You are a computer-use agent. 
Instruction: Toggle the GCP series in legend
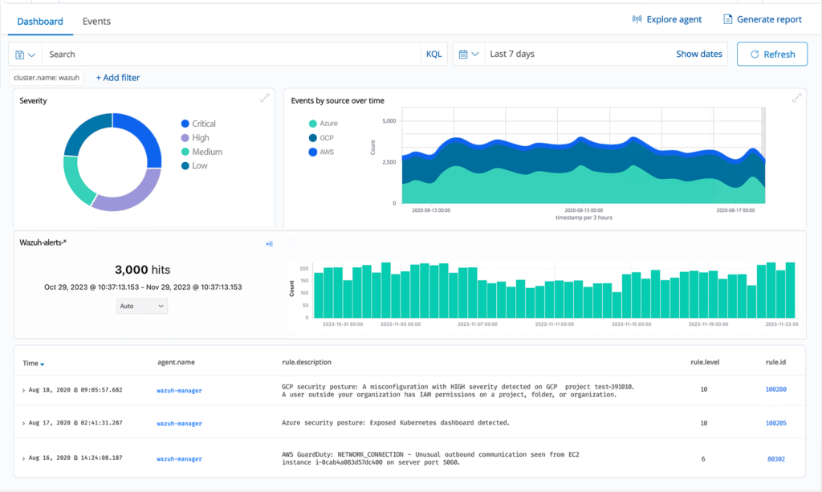tap(326, 138)
